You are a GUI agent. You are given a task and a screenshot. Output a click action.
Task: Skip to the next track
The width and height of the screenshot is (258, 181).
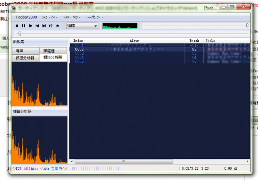44,26
